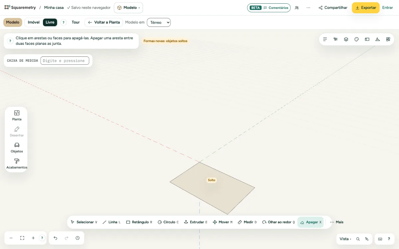Select the Linha tool
Viewport: 399px width, 249px height.
(x=111, y=222)
